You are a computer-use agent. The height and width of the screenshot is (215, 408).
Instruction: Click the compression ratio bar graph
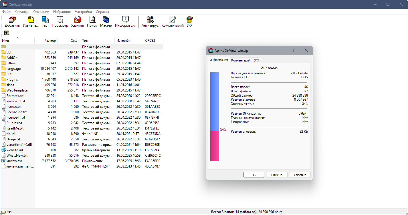[x=215, y=117]
